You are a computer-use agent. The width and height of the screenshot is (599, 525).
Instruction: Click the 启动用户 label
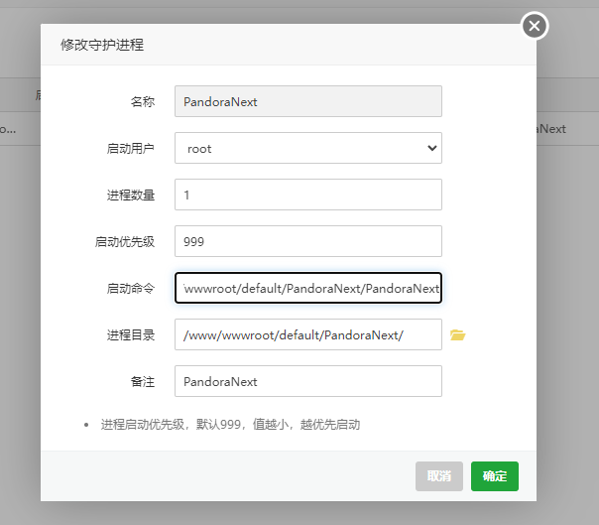coord(131,148)
